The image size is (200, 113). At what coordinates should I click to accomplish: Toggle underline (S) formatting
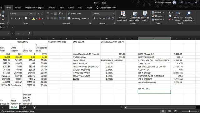tap(19, 19)
